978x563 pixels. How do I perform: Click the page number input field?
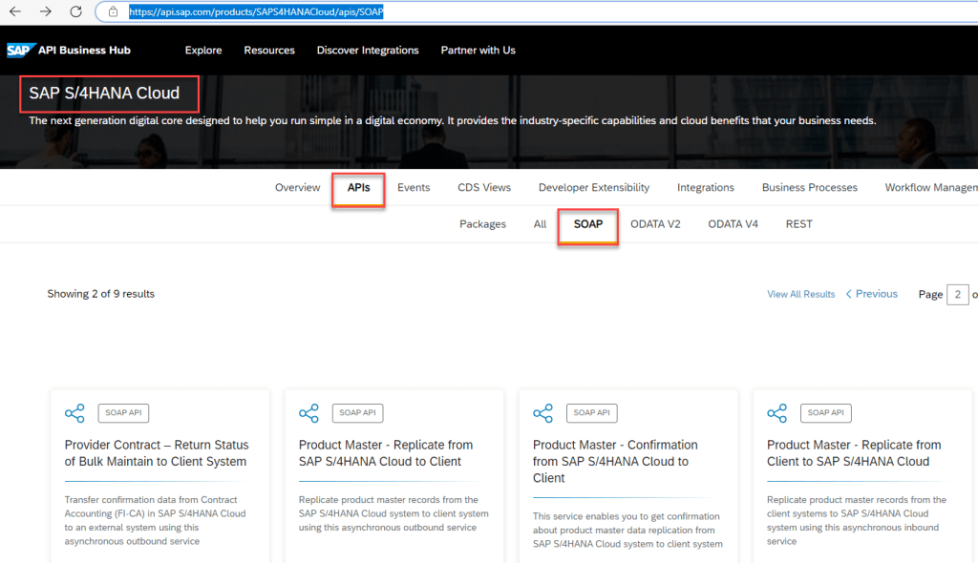pyautogui.click(x=957, y=294)
